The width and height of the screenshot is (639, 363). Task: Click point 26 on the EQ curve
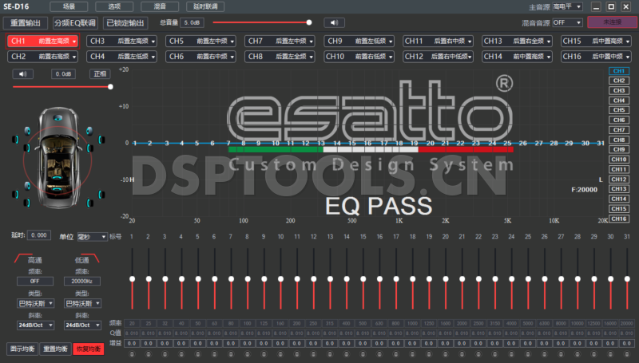coord(523,143)
